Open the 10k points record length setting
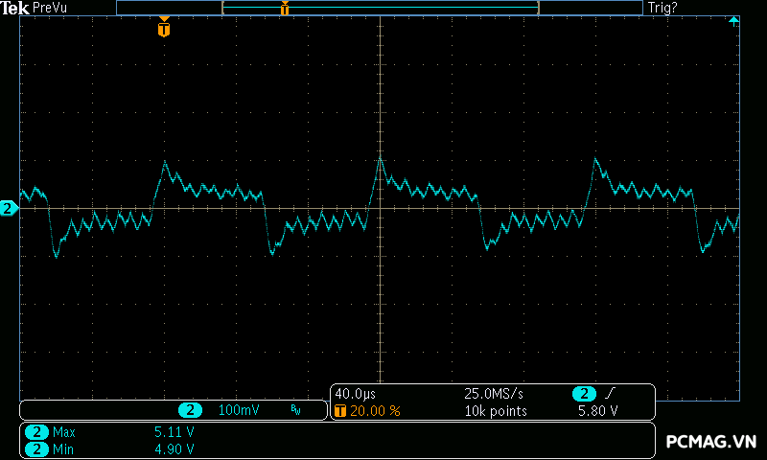Screen dimensions: 767x460 pyautogui.click(x=496, y=410)
